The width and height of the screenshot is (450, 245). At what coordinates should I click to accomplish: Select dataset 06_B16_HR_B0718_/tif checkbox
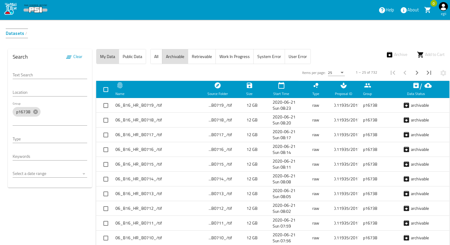coord(106,120)
